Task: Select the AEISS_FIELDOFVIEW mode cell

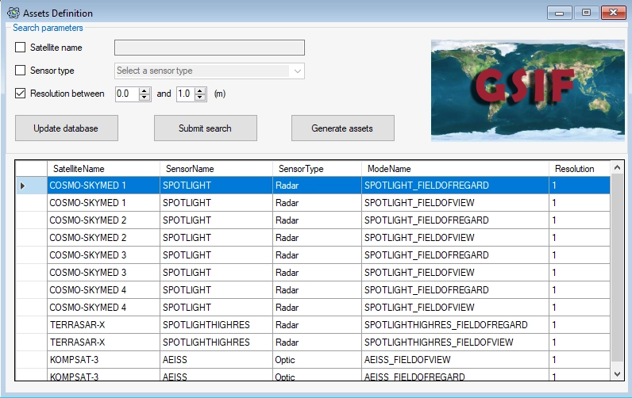Action: [456, 360]
